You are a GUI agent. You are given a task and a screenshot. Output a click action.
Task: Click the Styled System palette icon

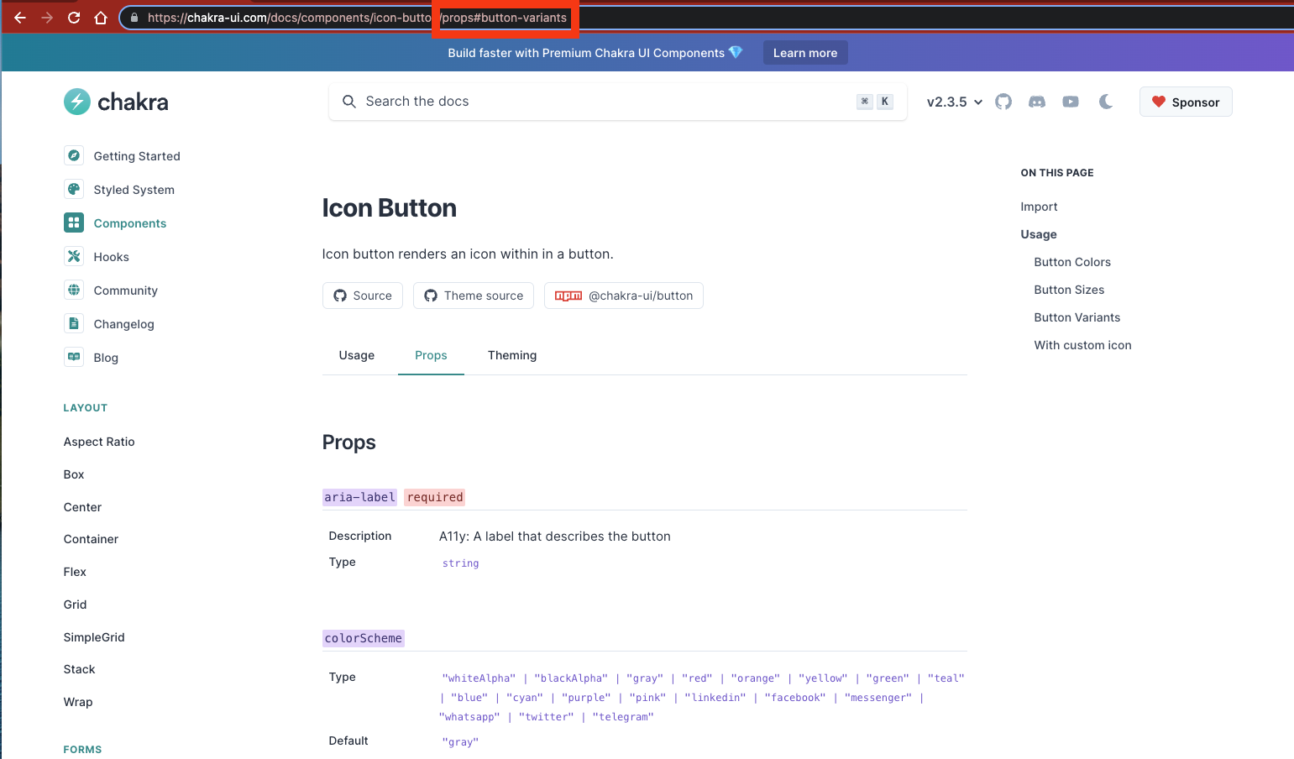tap(74, 189)
